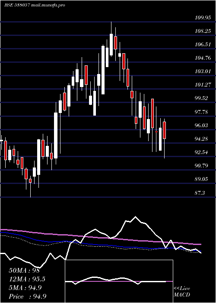
Task: Click the 92.54 price axis label
Action: [202, 152]
